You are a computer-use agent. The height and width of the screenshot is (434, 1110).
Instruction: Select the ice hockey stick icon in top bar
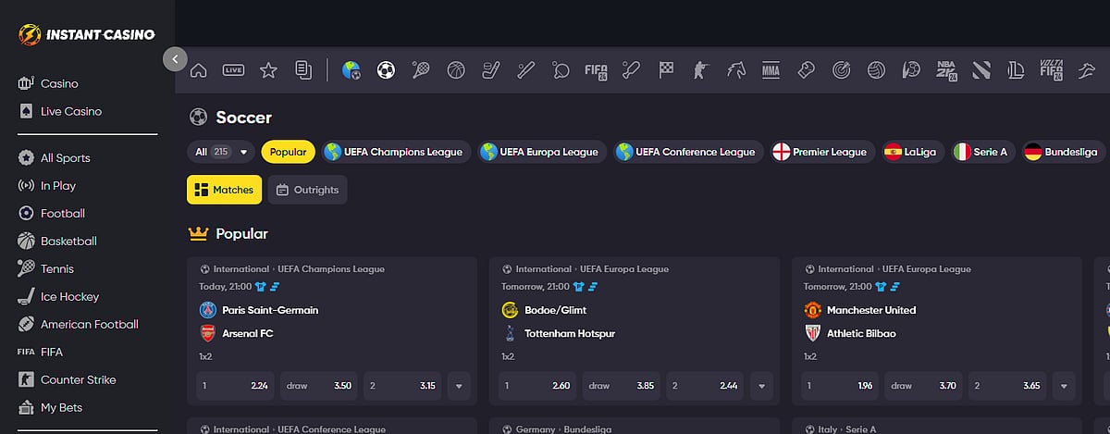[491, 69]
